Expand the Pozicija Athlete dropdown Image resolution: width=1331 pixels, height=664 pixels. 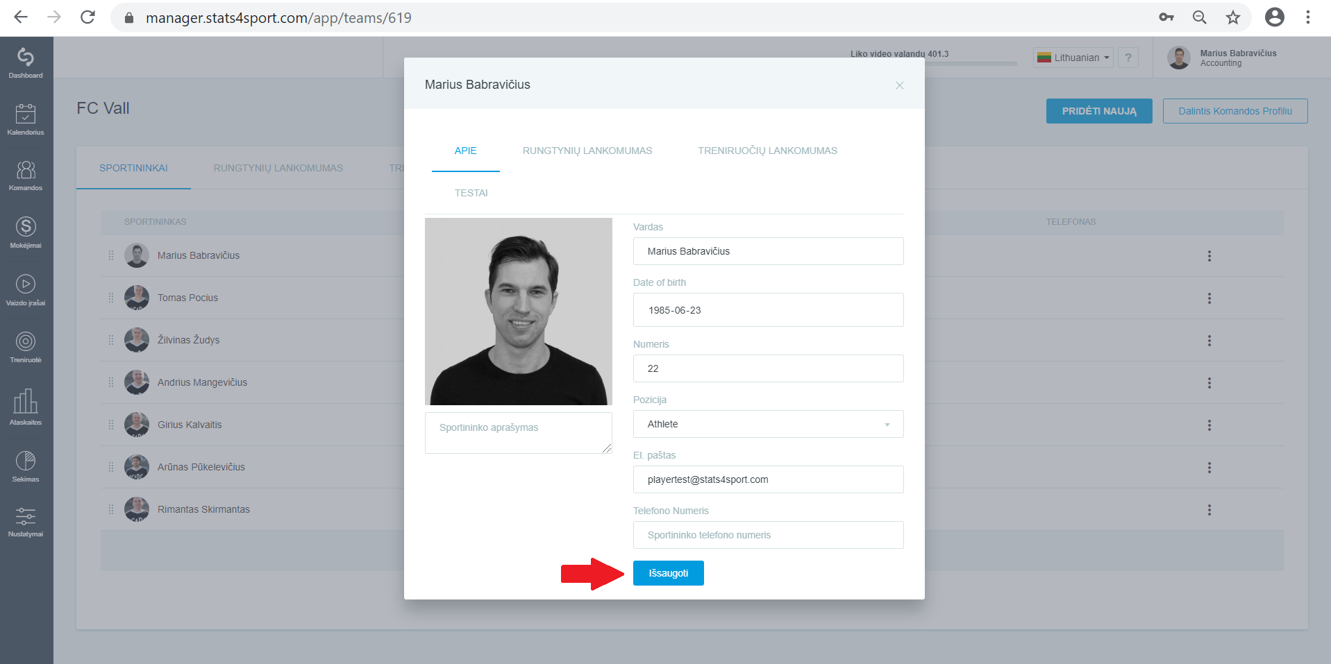pos(768,424)
